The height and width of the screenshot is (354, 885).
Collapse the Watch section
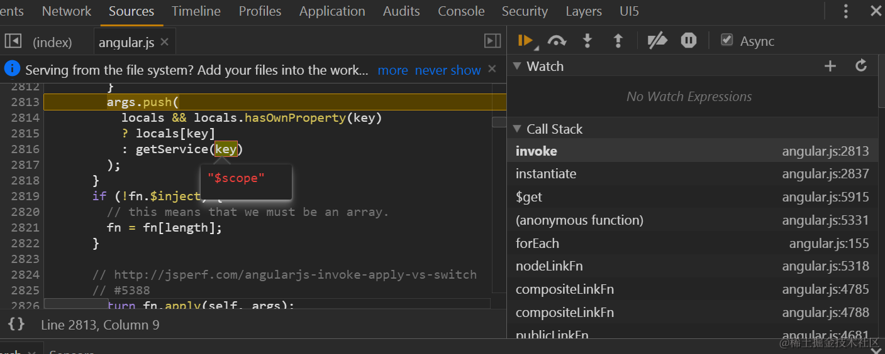click(517, 66)
